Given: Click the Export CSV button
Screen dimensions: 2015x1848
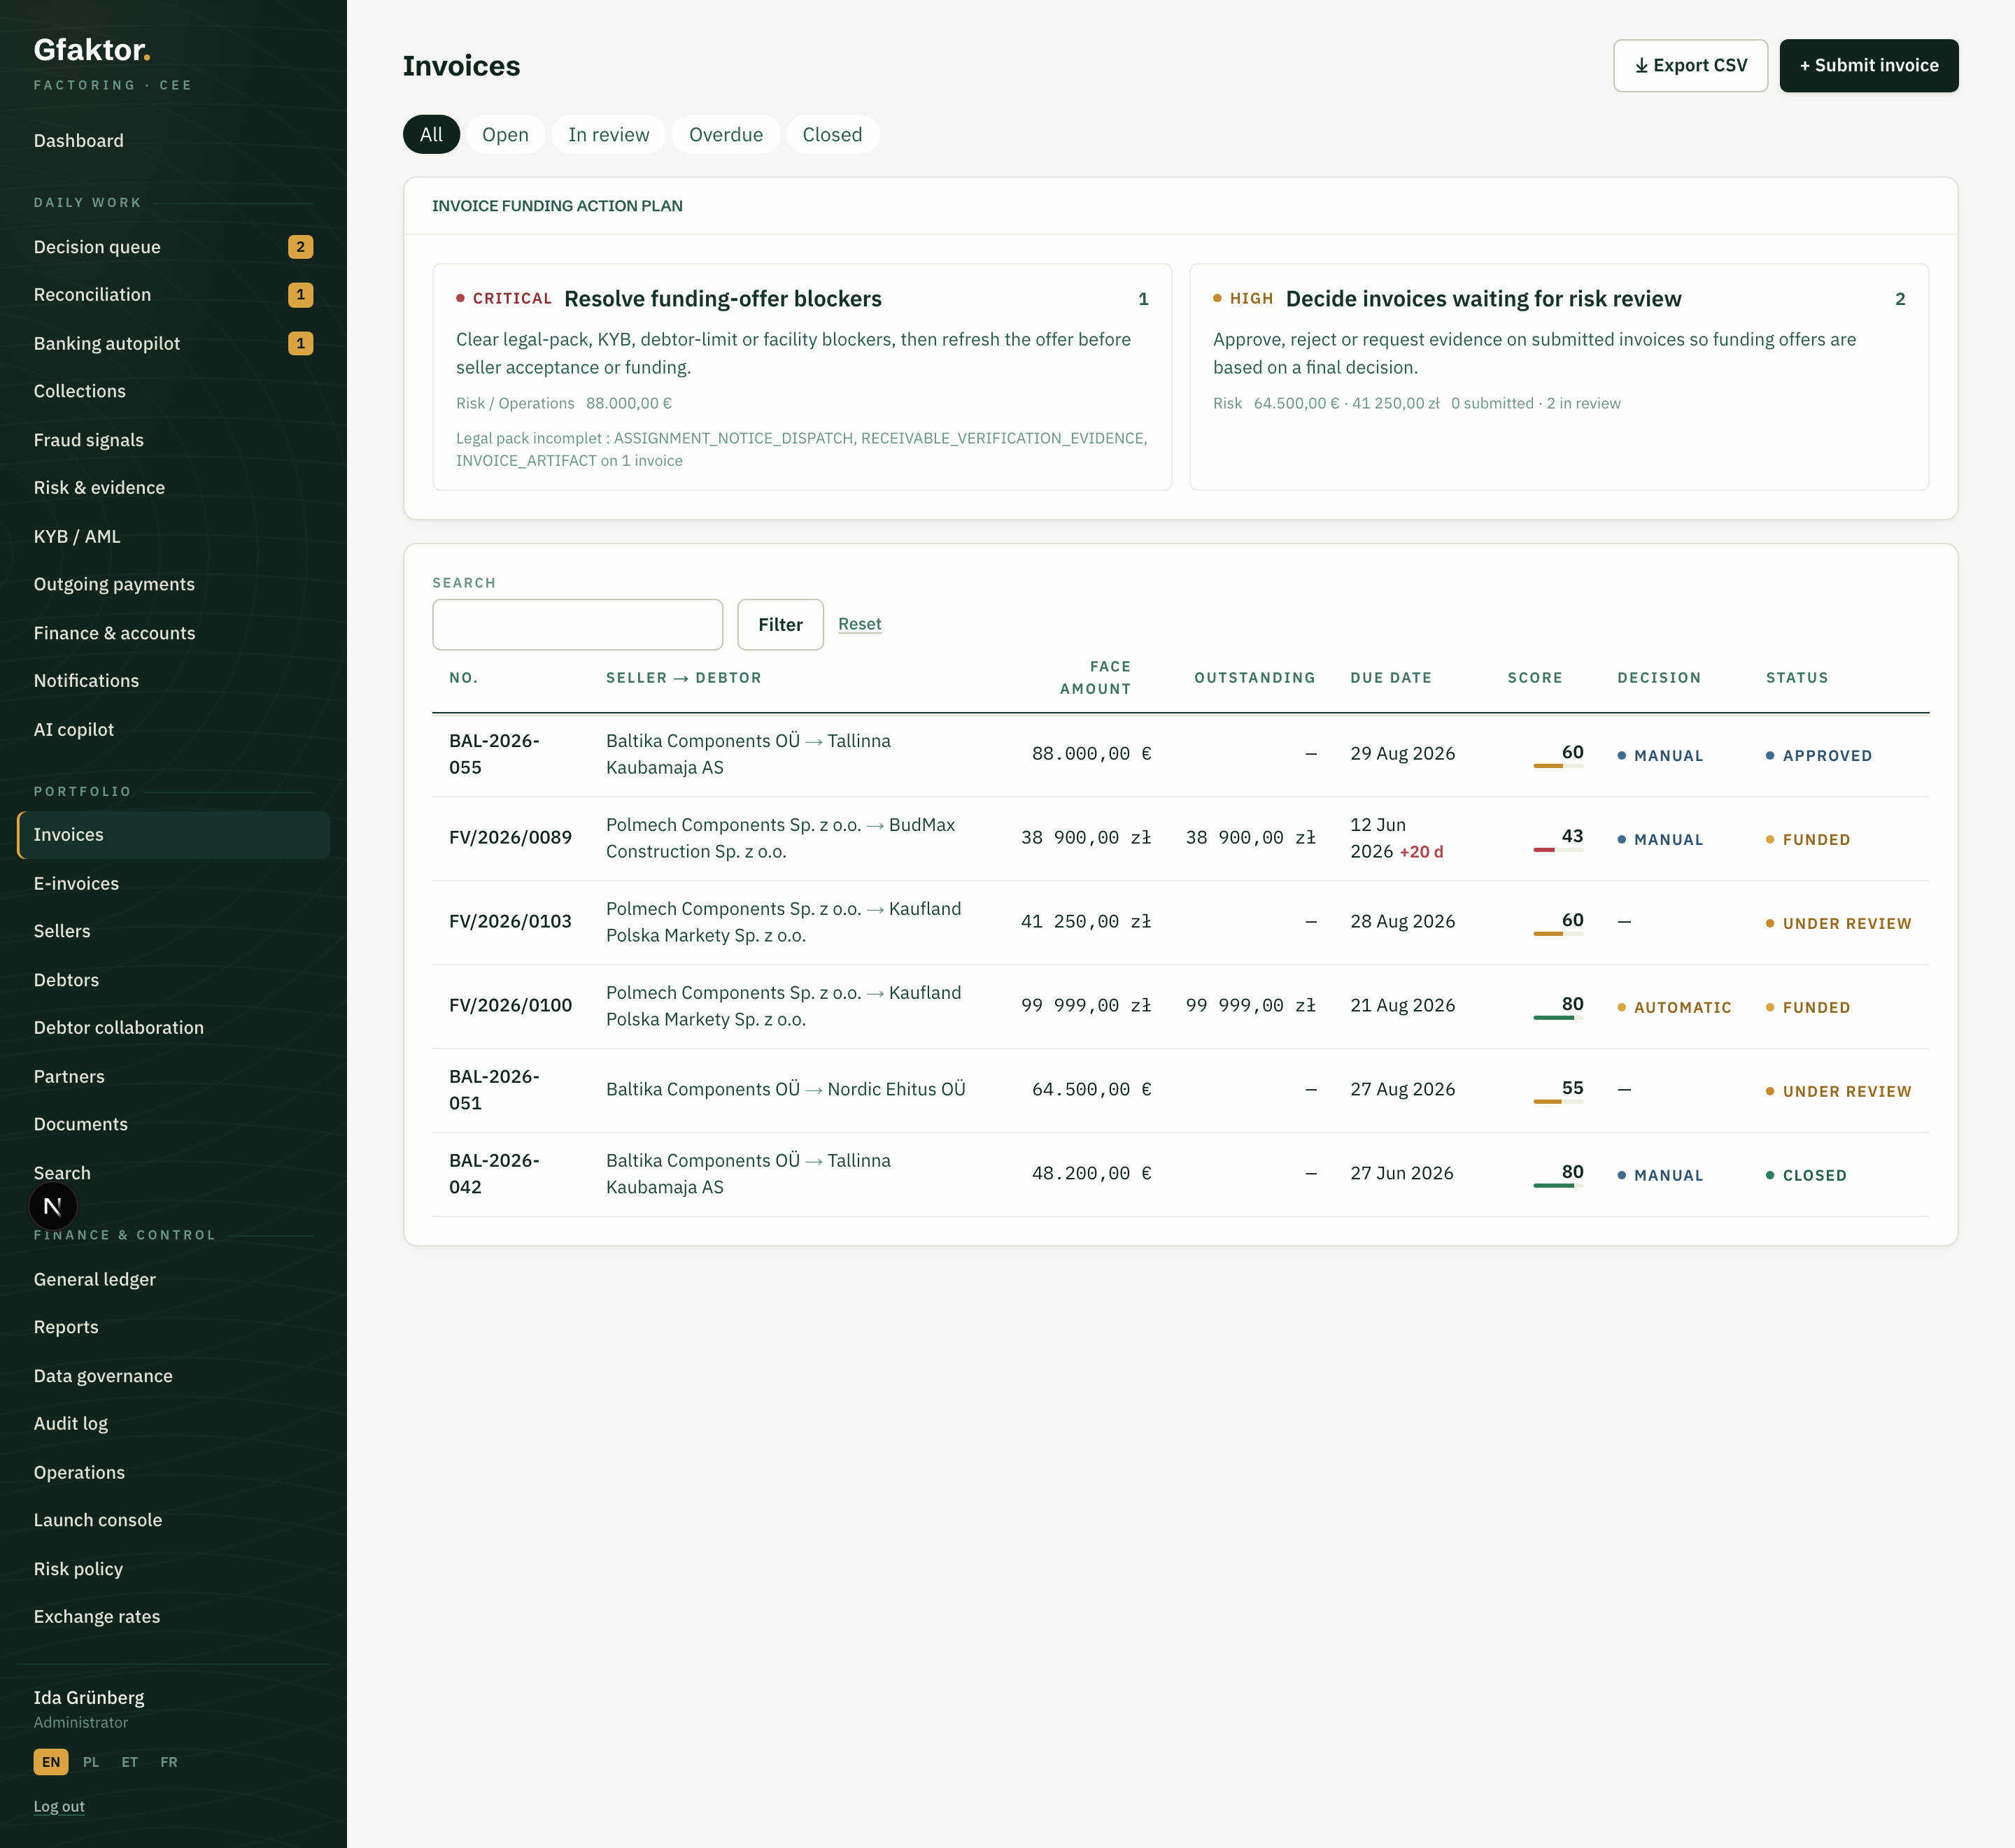Looking at the screenshot, I should pyautogui.click(x=1690, y=65).
